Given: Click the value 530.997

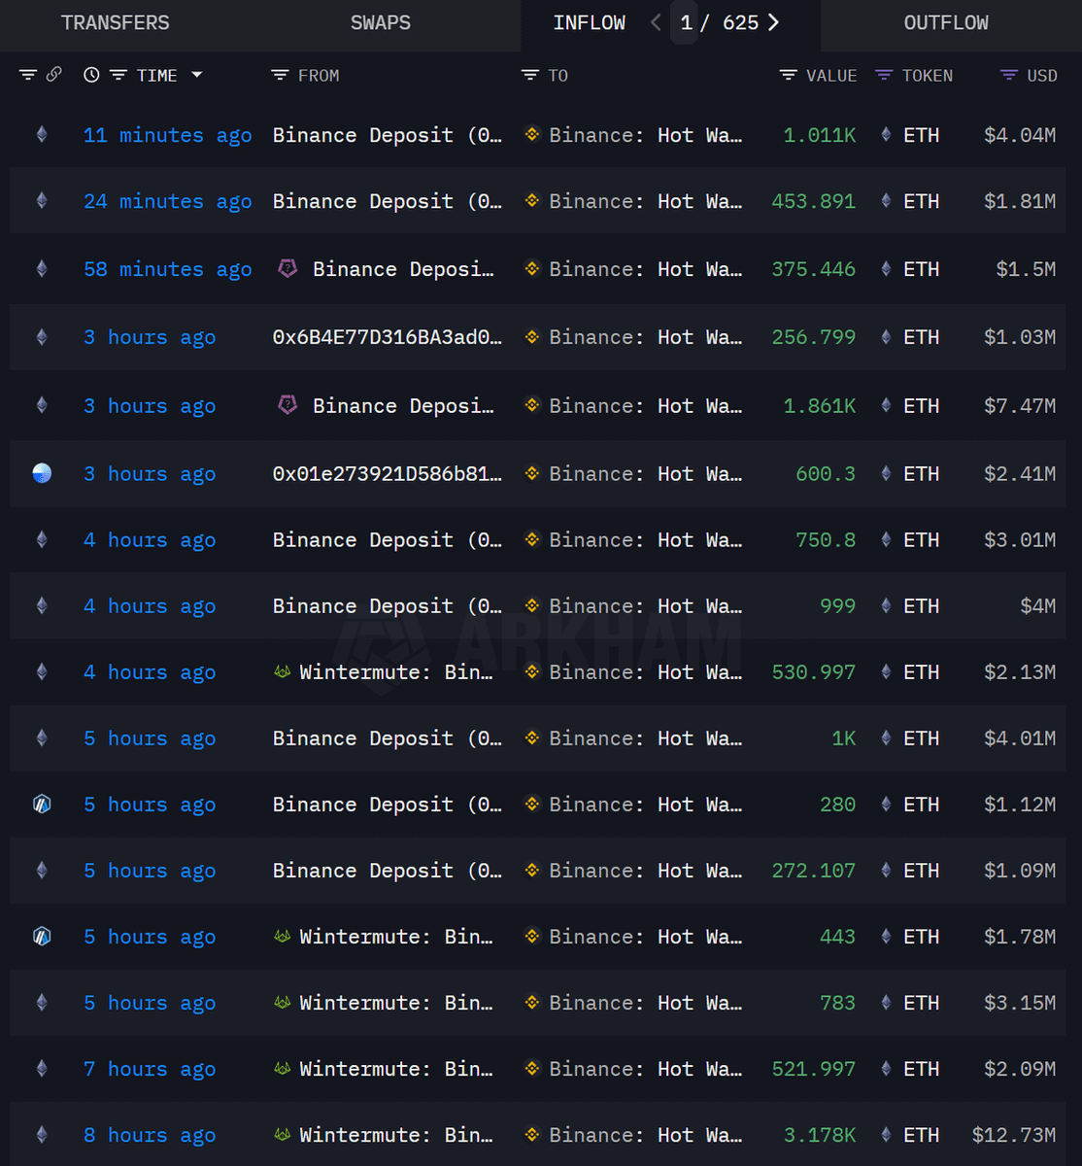Looking at the screenshot, I should click(814, 672).
